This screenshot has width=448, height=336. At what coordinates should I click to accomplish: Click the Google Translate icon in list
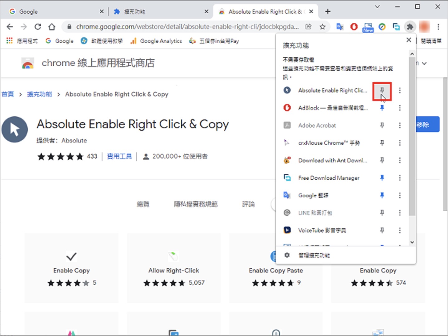pos(287,195)
